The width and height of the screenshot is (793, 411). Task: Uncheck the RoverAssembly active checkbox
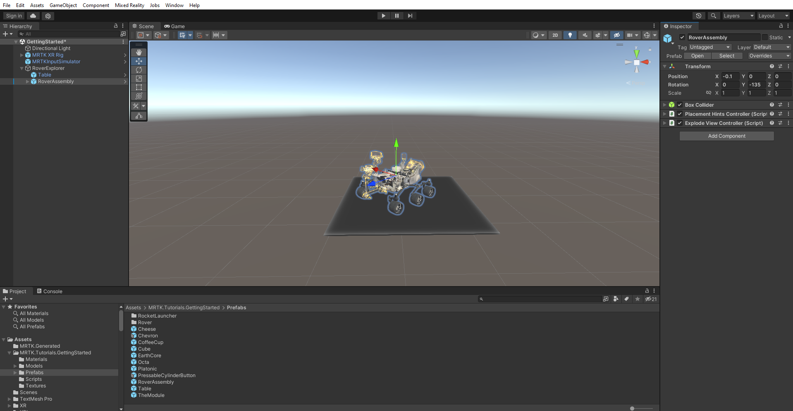pyautogui.click(x=682, y=37)
